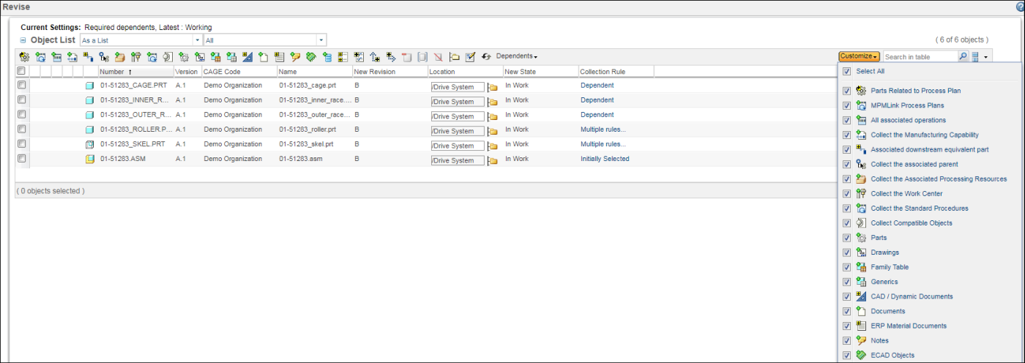The image size is (1025, 363).
Task: Click the Documents icon in the toolbar
Action: [263, 56]
